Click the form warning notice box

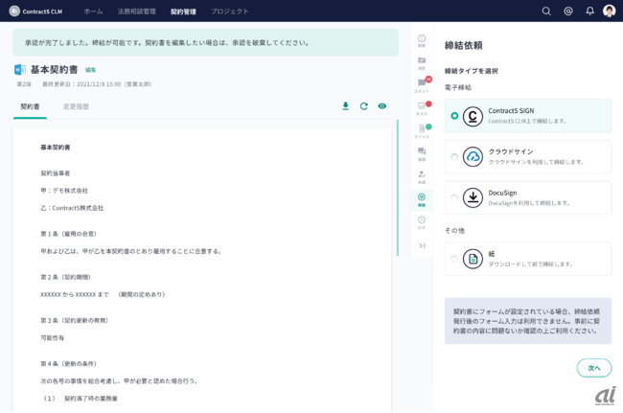[x=528, y=321]
